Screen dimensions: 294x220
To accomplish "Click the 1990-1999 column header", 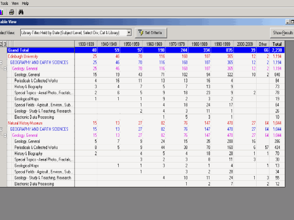I will 222,44.
